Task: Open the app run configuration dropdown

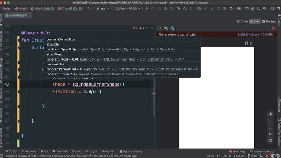Action: (x=102, y=8)
